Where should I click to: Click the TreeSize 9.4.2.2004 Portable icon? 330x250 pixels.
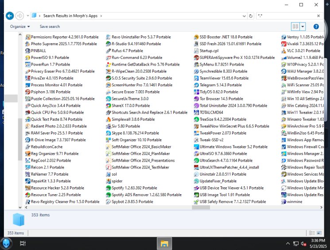[x=196, y=119]
